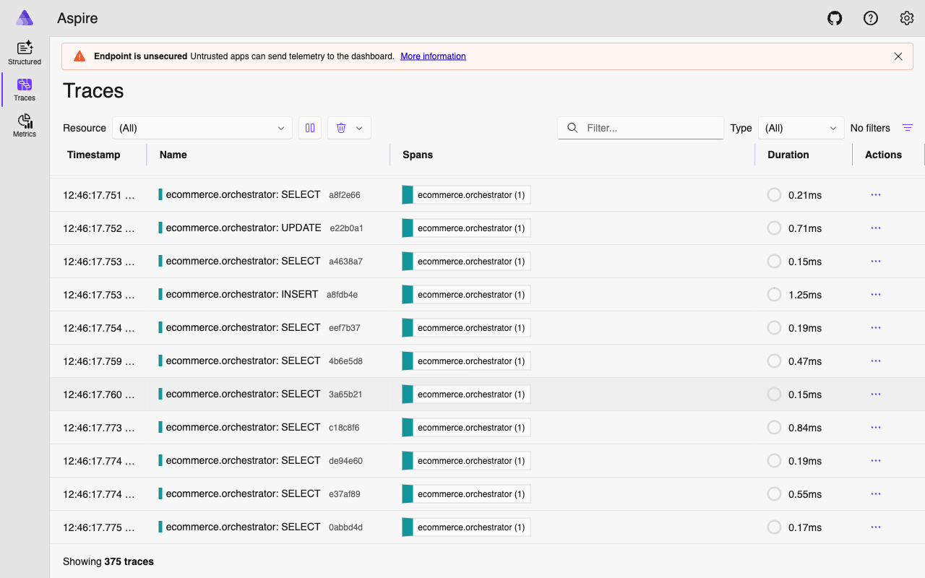This screenshot has width=925, height=578.
Task: Open the Type filter dropdown
Action: pyautogui.click(x=801, y=128)
